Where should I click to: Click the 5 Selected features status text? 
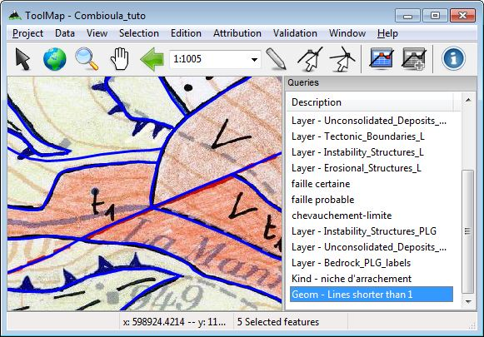pos(277,322)
